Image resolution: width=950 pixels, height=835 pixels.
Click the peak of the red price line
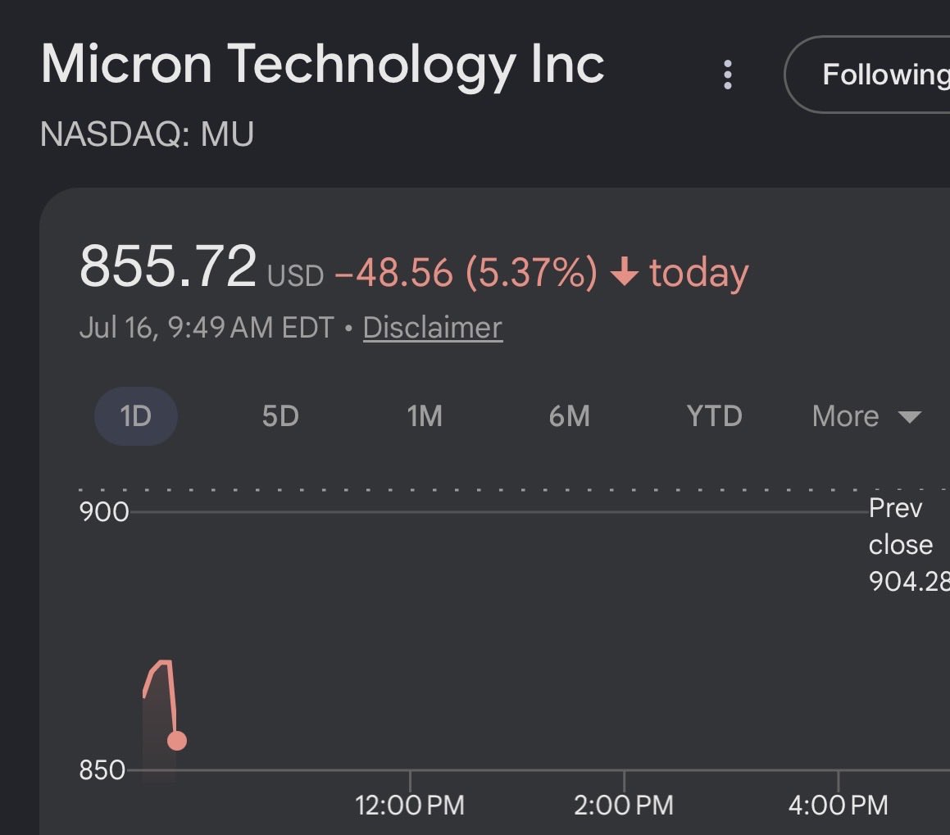pos(166,662)
